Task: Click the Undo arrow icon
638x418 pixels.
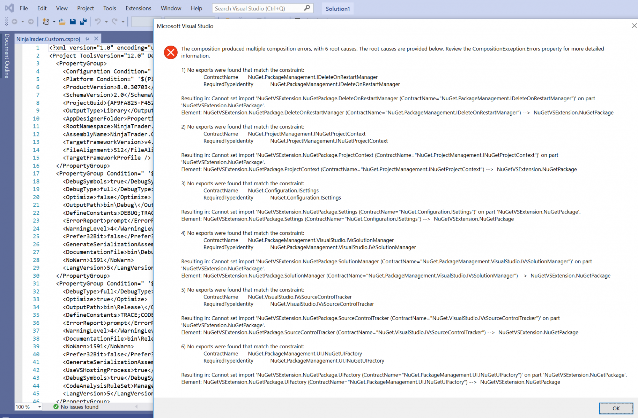Action: click(98, 22)
